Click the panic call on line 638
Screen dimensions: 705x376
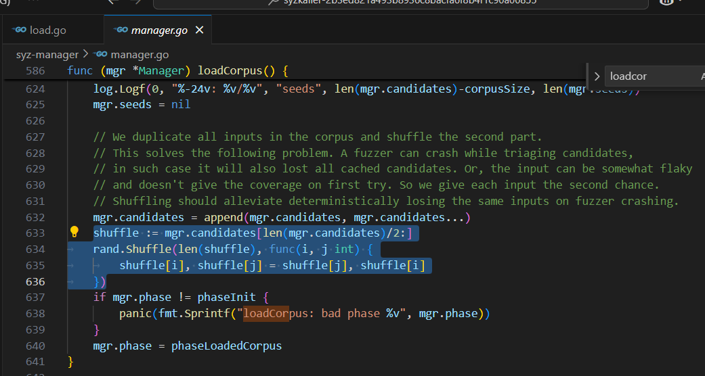pyautogui.click(x=135, y=314)
